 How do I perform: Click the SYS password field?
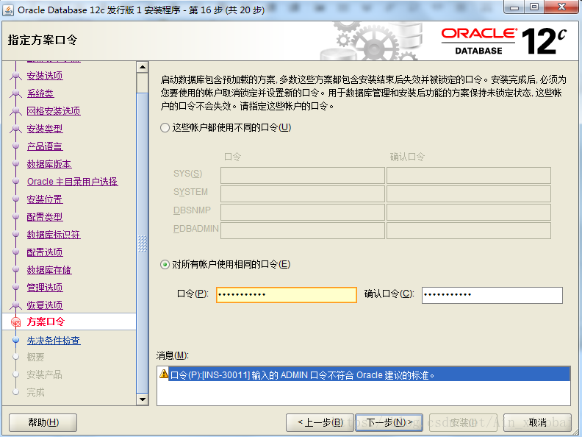[x=303, y=175]
